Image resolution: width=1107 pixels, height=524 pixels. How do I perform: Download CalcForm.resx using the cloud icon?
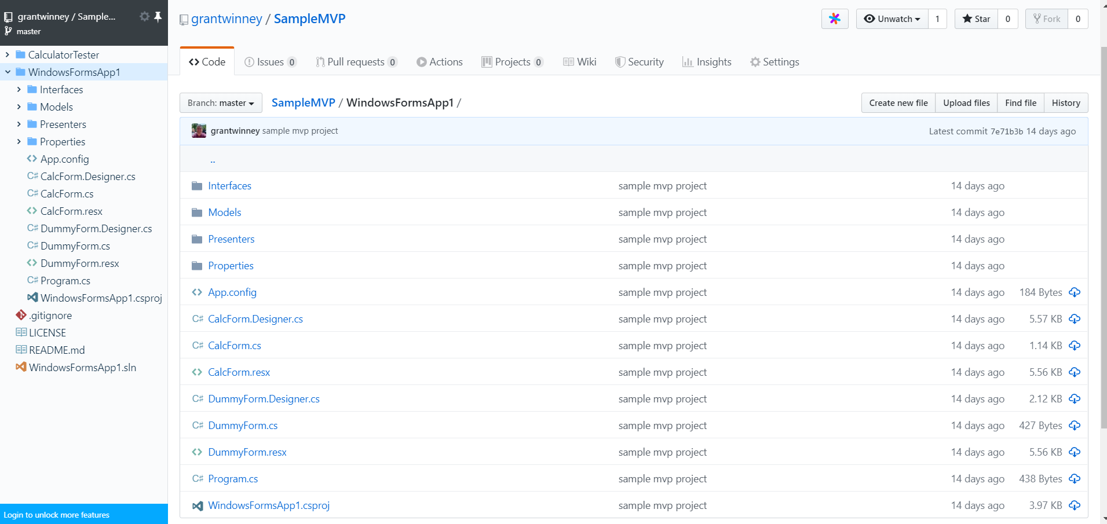click(x=1075, y=372)
